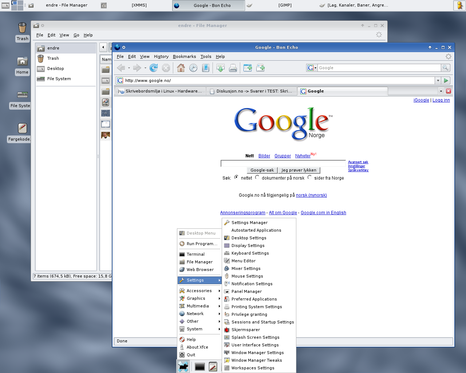Image resolution: width=466 pixels, height=373 pixels.
Task: Expand the Back button history dropdown arrow
Action: (129, 68)
